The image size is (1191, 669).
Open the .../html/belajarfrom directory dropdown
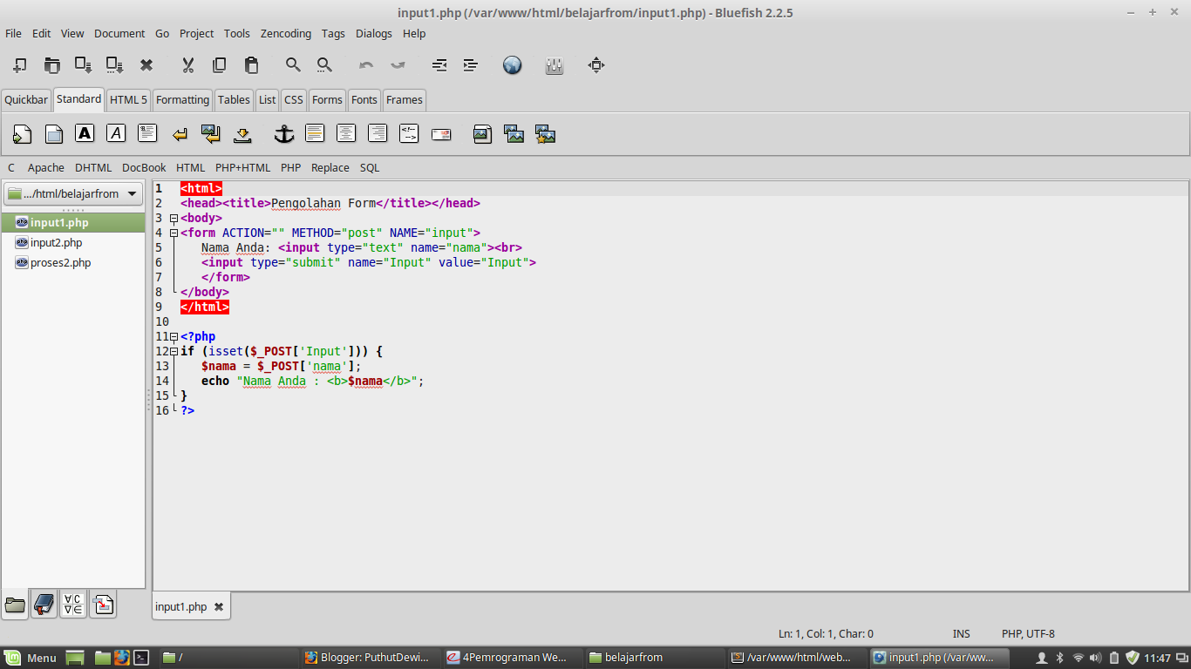tap(73, 193)
